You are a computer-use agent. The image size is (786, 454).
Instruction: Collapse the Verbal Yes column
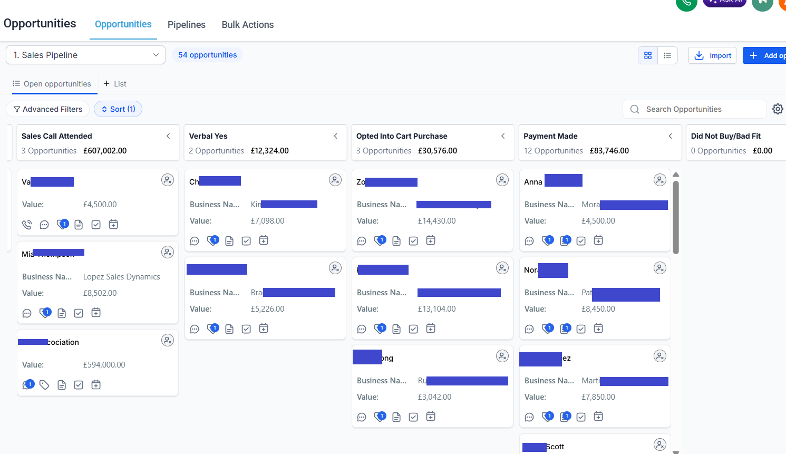[x=336, y=136]
